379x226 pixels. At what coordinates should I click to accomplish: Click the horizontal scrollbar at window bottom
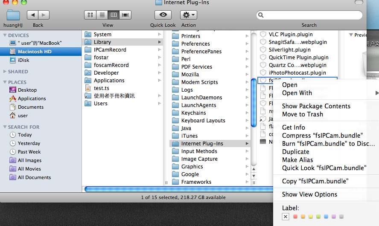(x=179, y=189)
